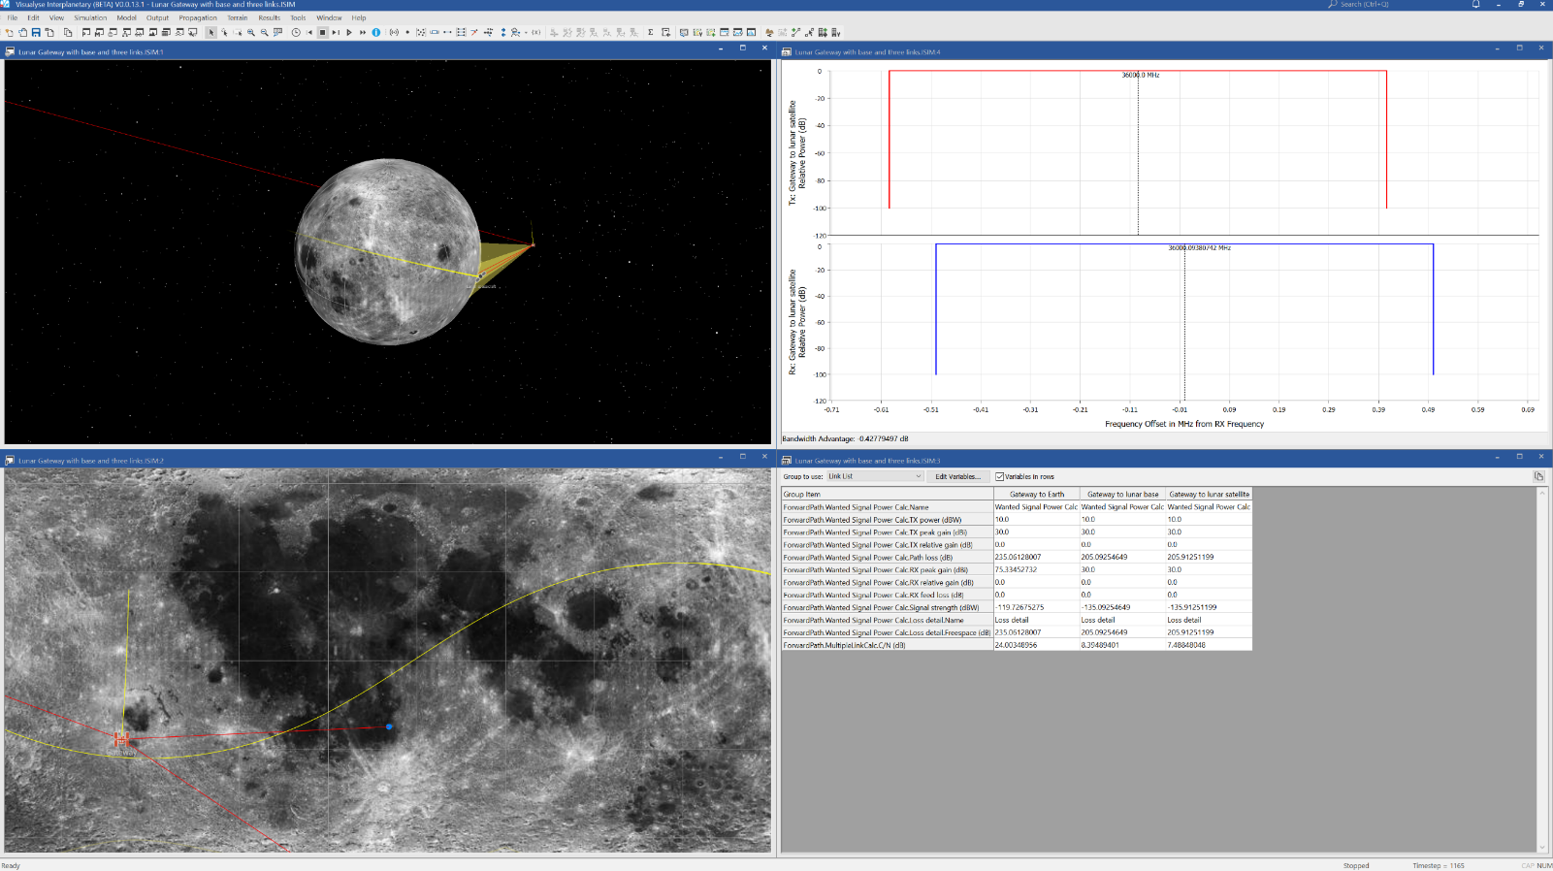Click the copy table icon in watch window
Screen dimensions: 1553x871
coord(1538,476)
